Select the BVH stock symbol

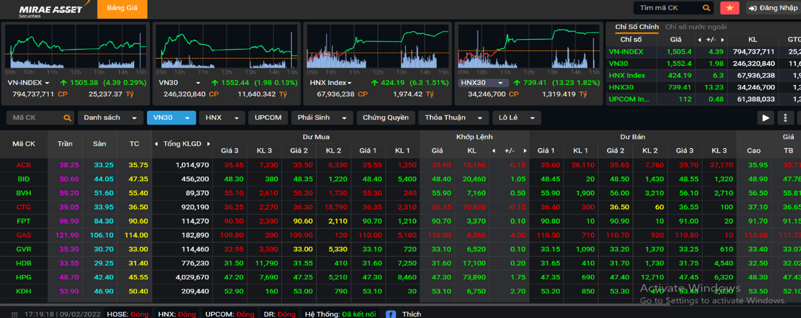point(24,193)
